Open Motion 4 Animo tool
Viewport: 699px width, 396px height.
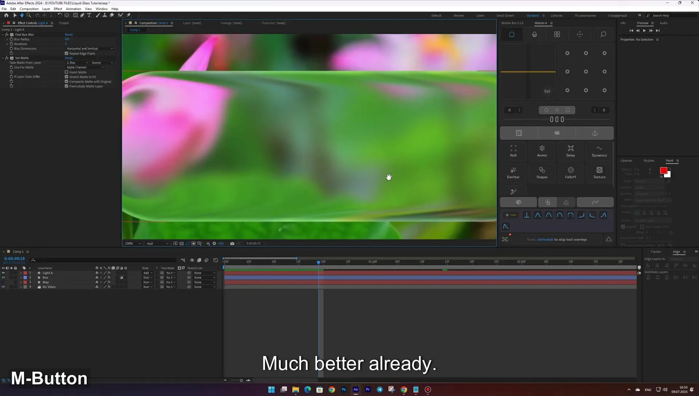coord(542,151)
